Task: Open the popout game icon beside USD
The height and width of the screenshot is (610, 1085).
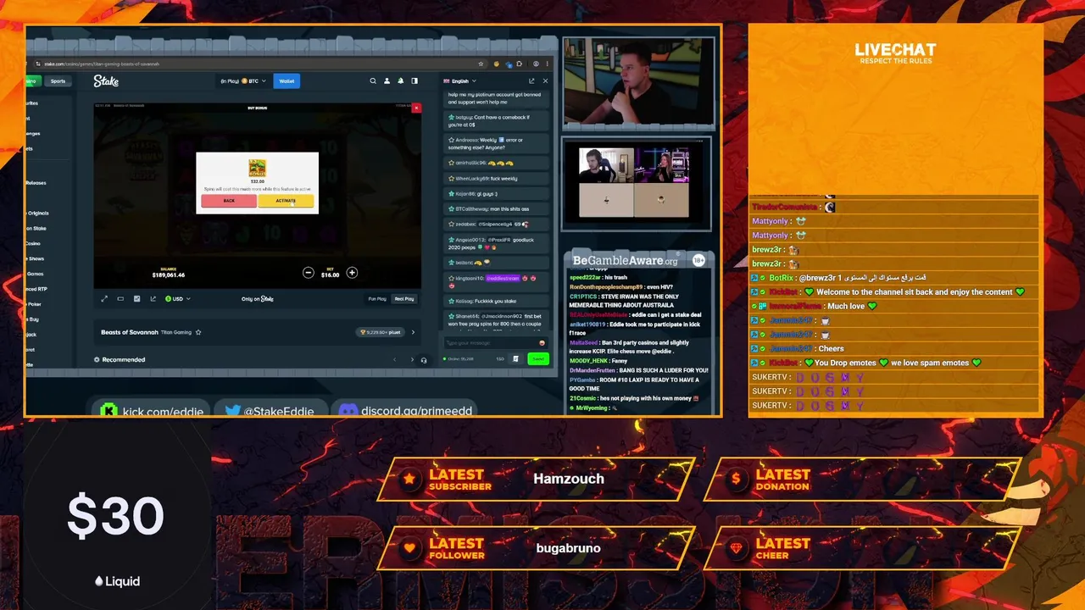Action: tap(153, 299)
